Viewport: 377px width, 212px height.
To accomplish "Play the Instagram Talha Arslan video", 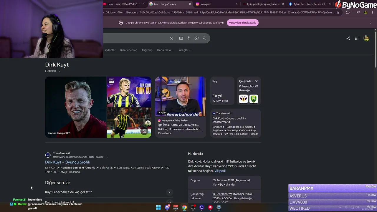I will point(181,97).
